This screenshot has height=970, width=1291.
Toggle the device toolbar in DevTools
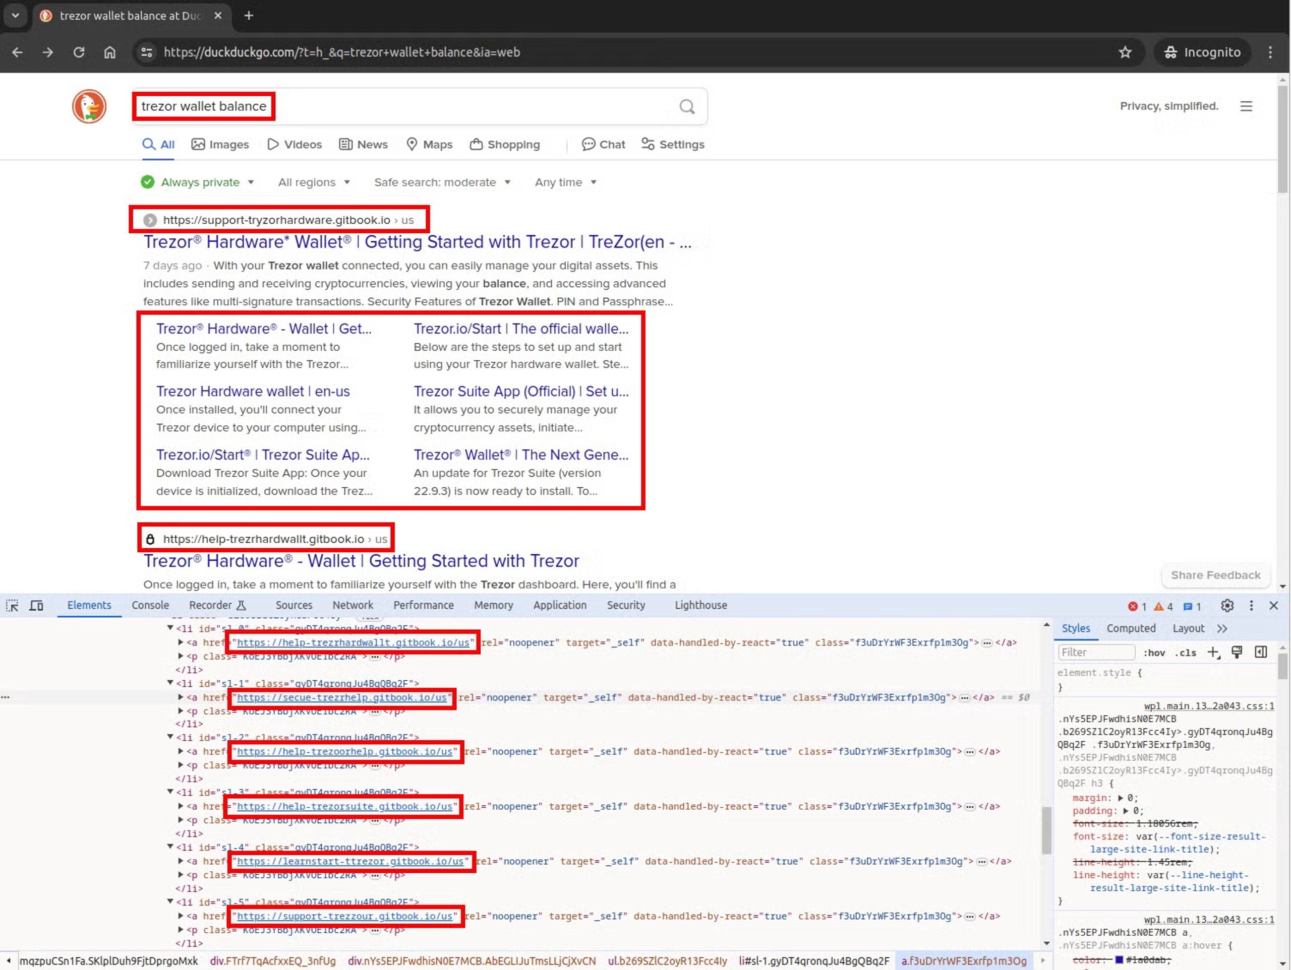36,606
